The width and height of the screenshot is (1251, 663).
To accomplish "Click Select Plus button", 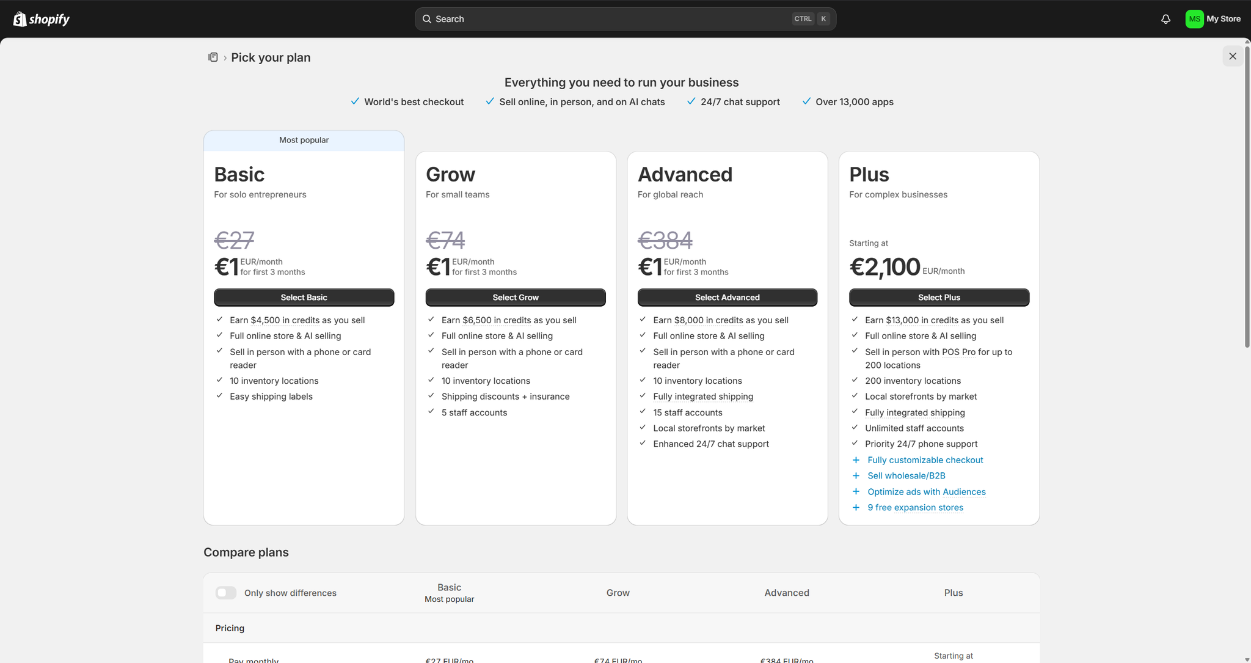I will [x=939, y=298].
